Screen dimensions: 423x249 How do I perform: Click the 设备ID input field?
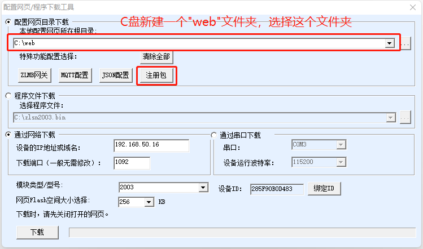click(277, 189)
